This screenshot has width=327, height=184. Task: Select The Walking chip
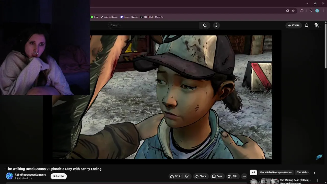click(x=303, y=172)
